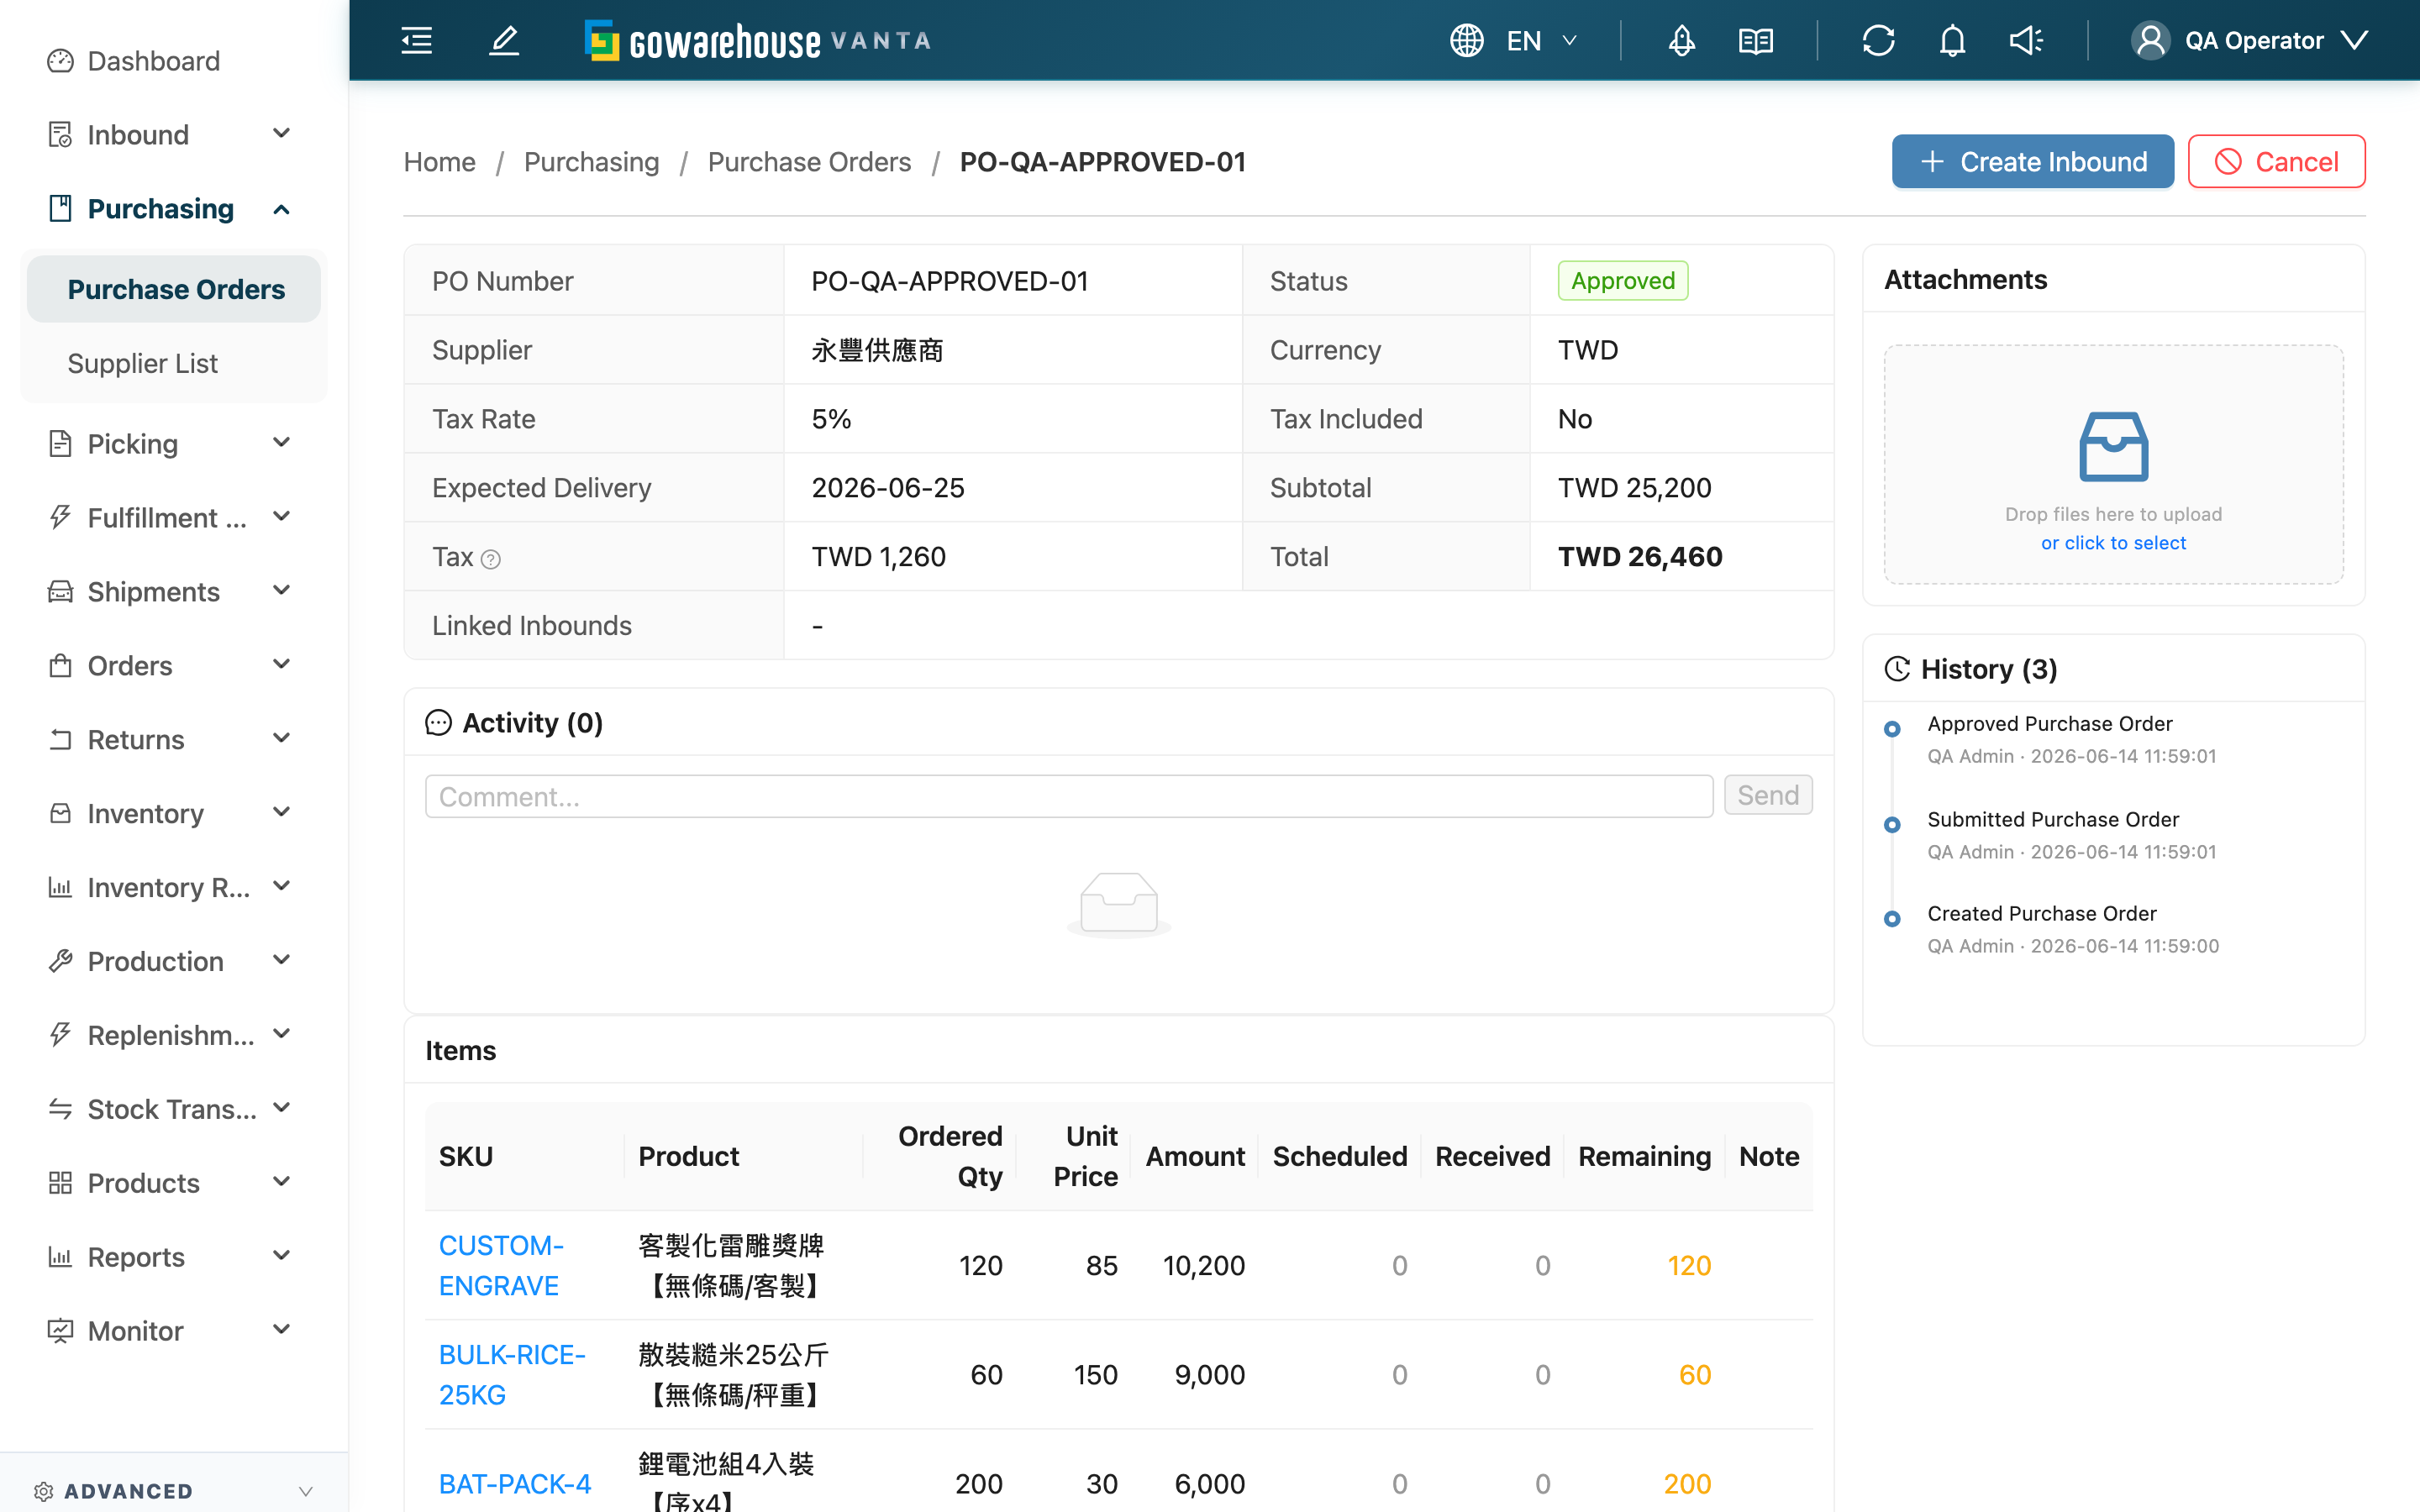The image size is (2420, 1512).
Task: Click the Orders bag icon
Action: pos(60,666)
